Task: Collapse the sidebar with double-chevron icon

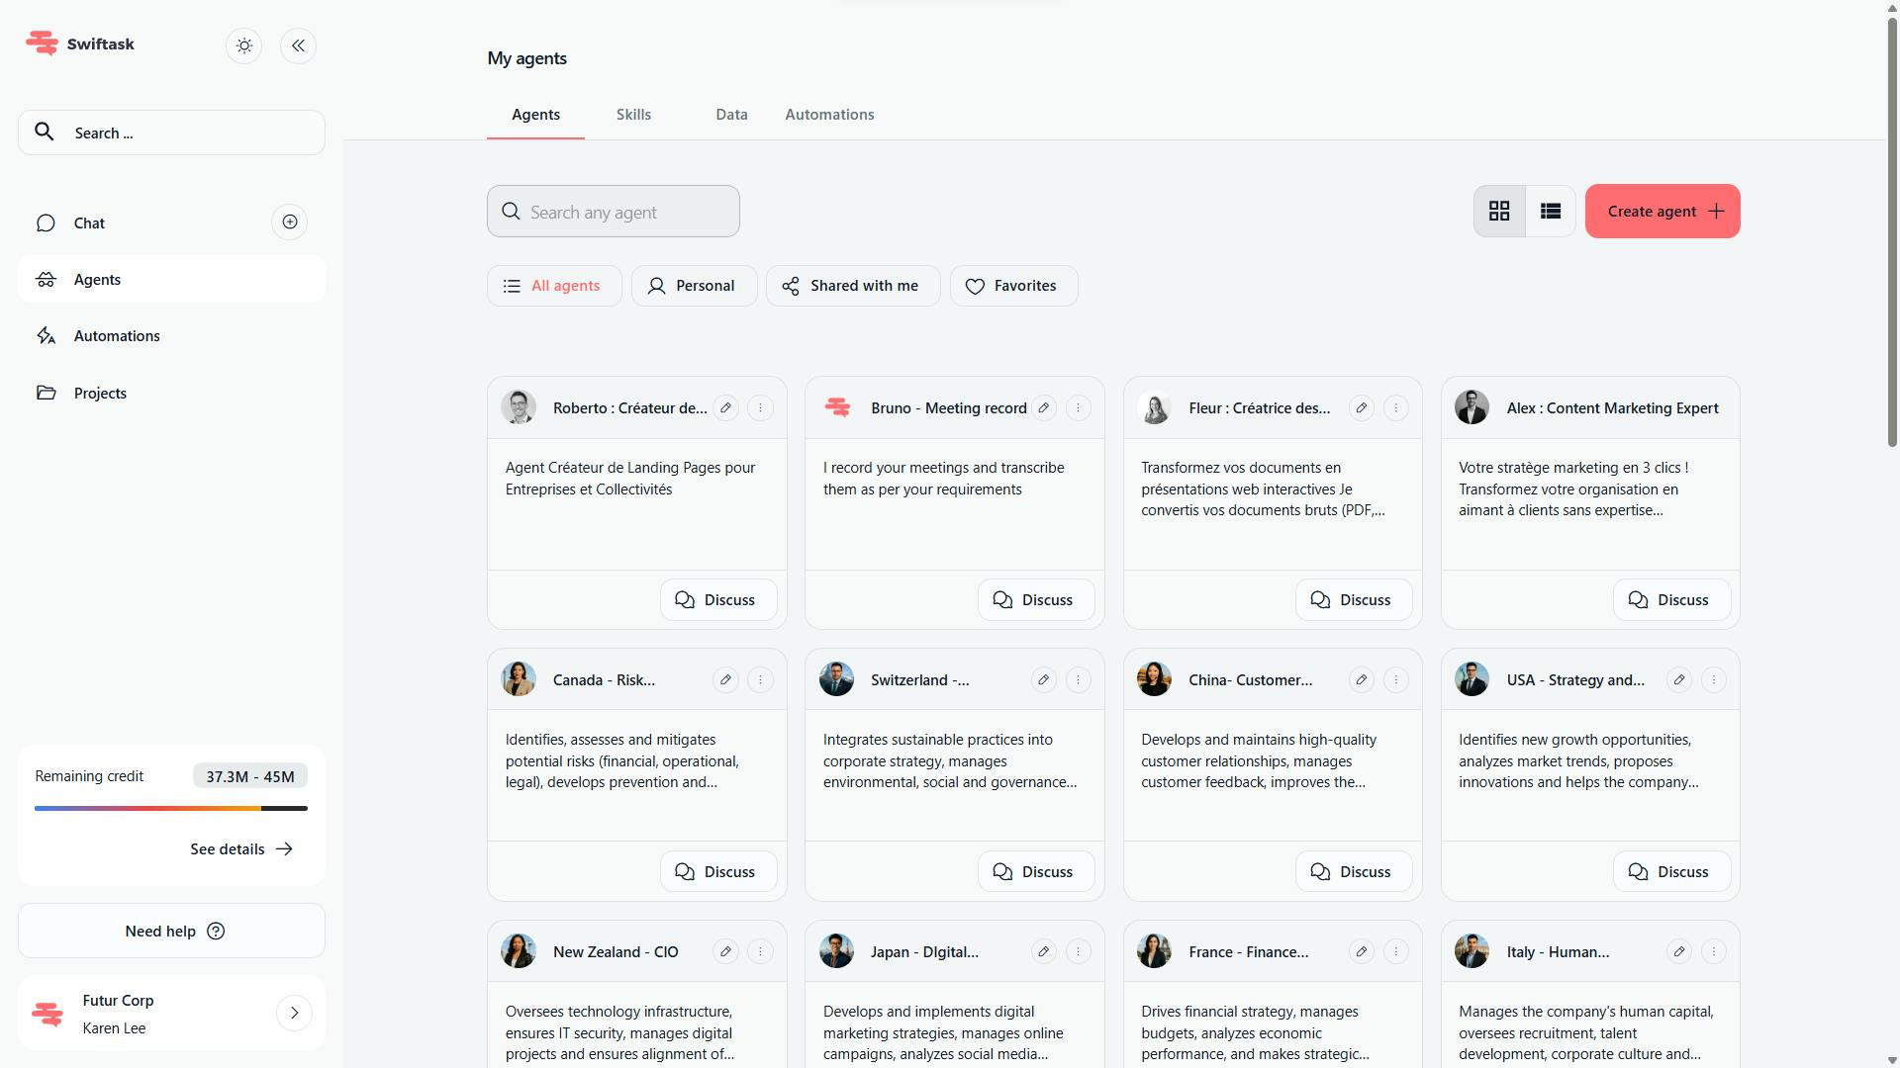Action: [x=298, y=45]
